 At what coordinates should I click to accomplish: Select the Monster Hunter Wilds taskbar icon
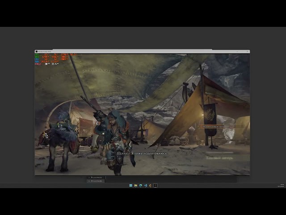coord(155,185)
